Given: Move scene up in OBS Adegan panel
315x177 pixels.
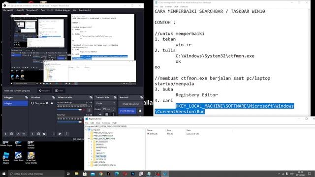Looking at the screenshot, I should [x=18, y=134].
